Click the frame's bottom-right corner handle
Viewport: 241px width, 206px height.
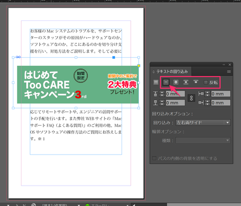point(139,108)
